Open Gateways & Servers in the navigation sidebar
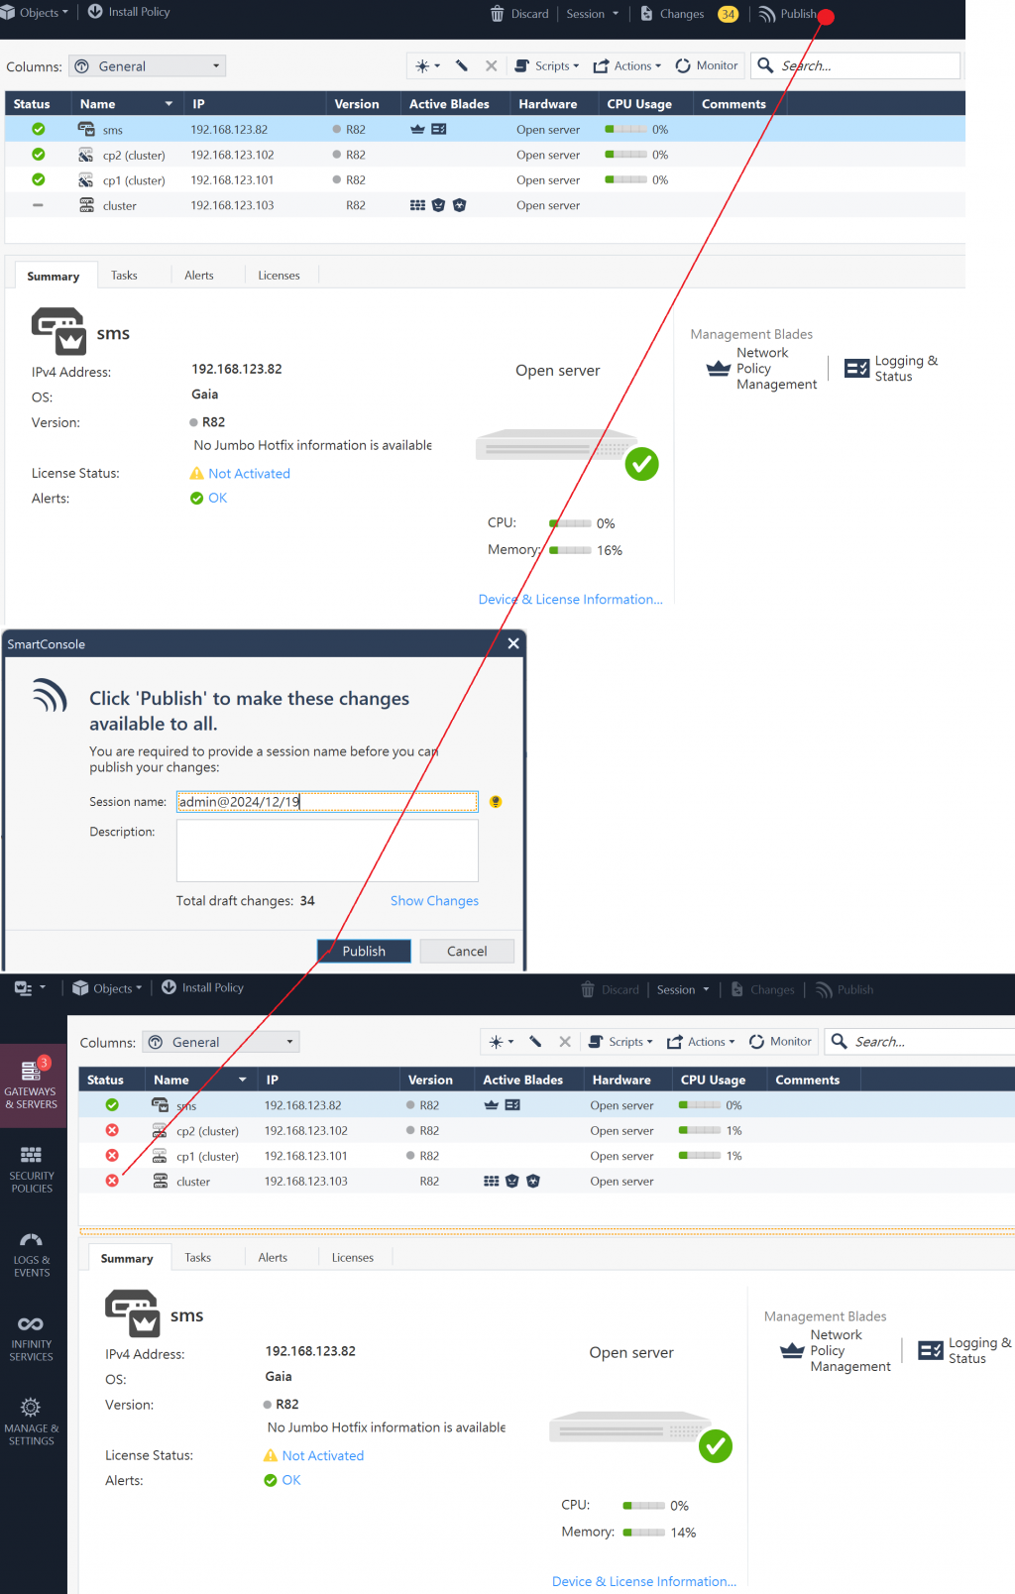This screenshot has width=1015, height=1594. tap(33, 1084)
